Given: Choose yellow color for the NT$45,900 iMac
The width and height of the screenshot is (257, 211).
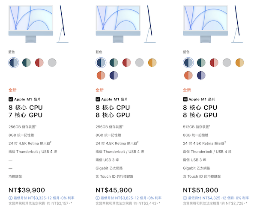Looking at the screenshot, I should tap(152, 63).
